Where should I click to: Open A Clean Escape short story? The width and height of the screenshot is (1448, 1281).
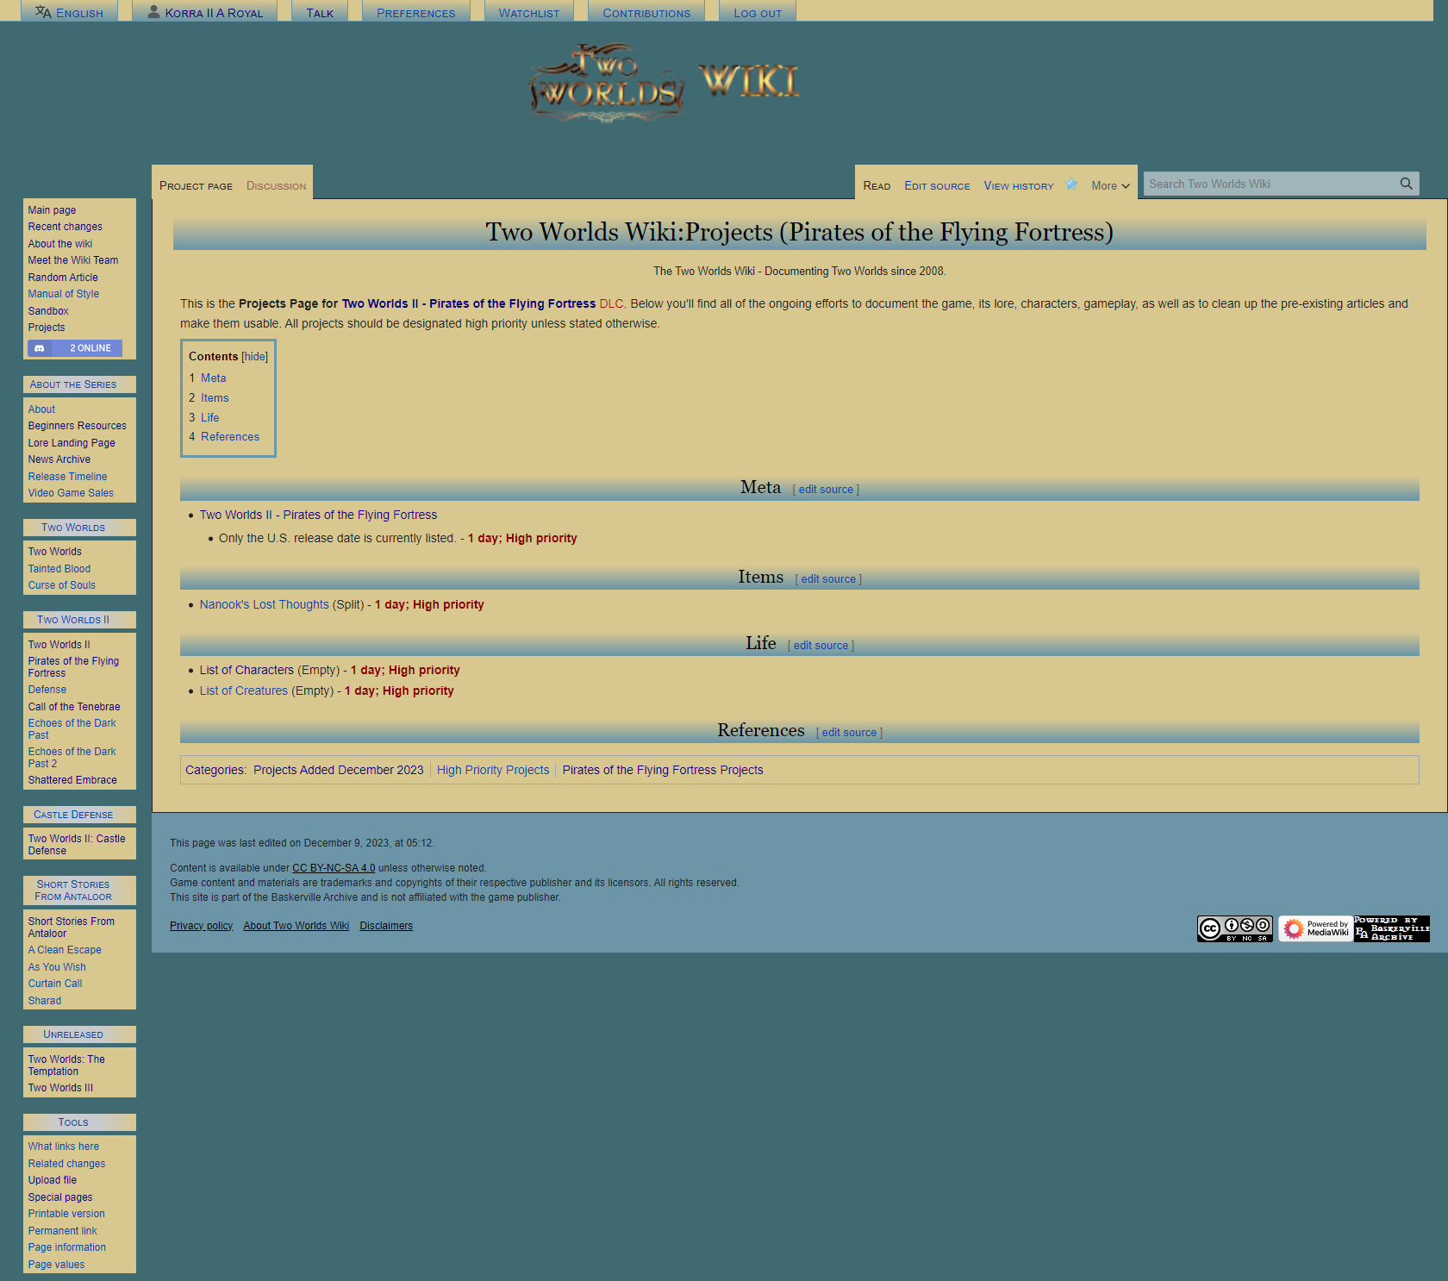[x=65, y=950]
